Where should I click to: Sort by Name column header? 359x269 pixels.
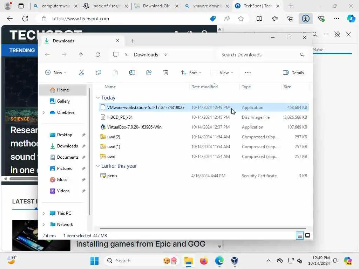click(110, 87)
